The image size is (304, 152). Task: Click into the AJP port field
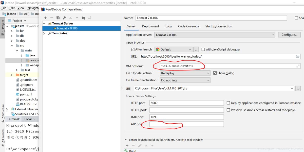(x=186, y=124)
